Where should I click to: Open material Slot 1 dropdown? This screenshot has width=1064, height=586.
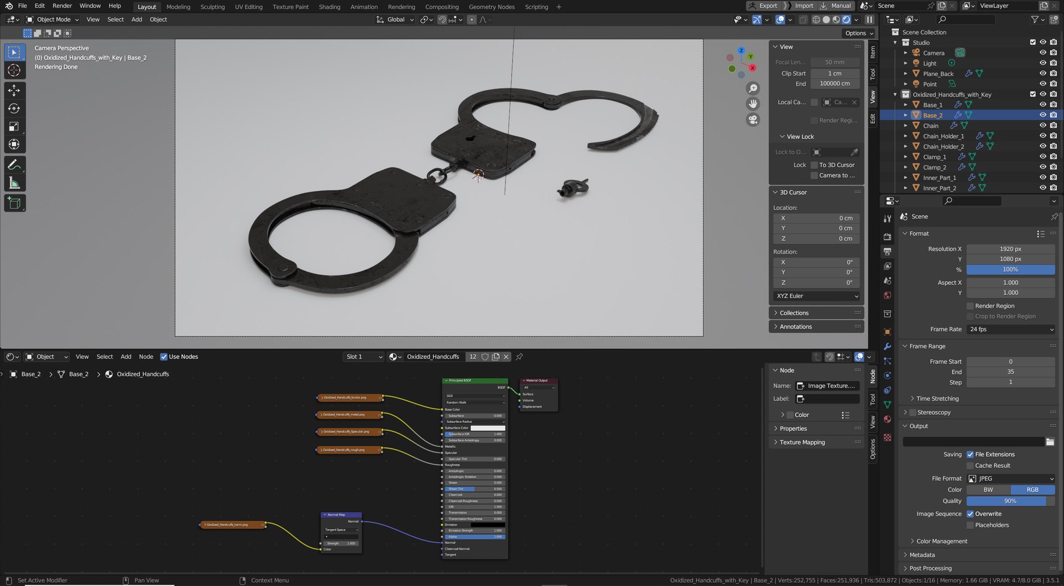364,357
